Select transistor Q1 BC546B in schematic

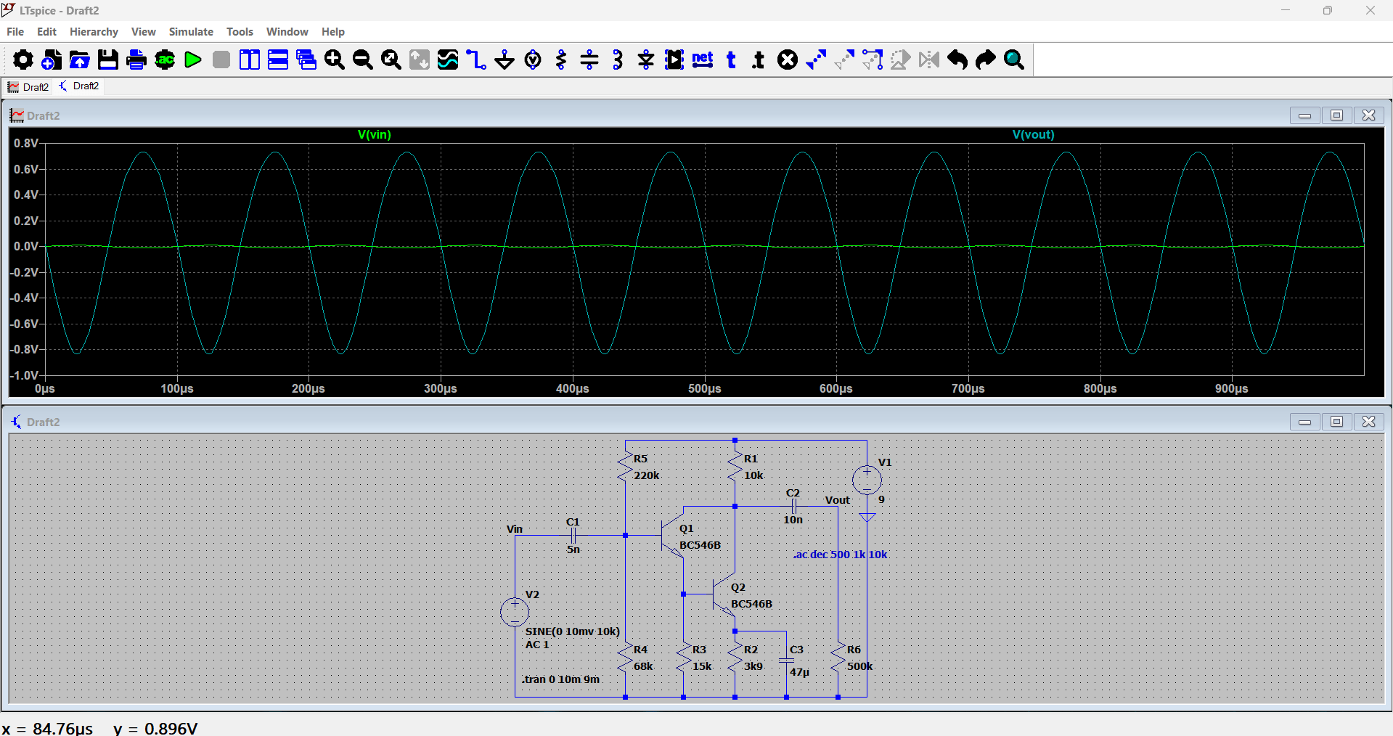[x=673, y=536]
